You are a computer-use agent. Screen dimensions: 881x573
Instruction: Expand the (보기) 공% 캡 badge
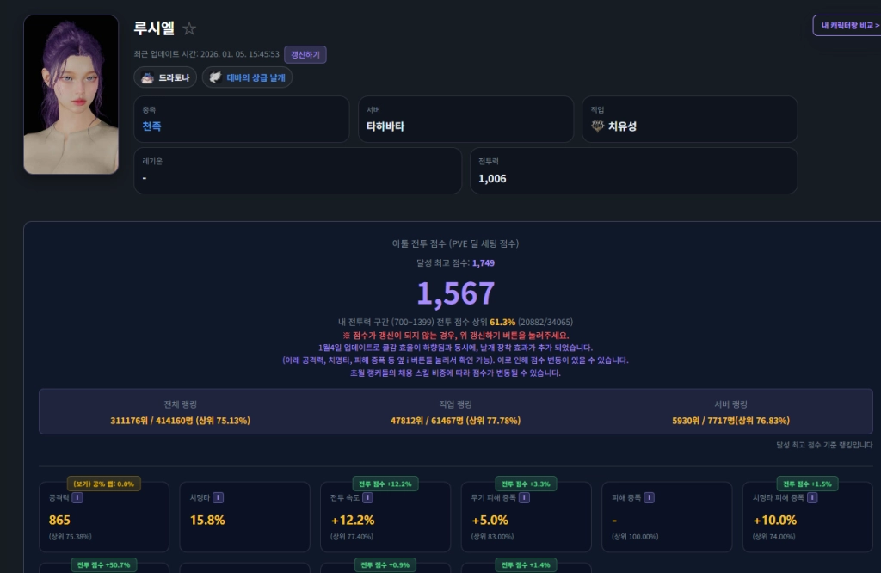(x=104, y=484)
